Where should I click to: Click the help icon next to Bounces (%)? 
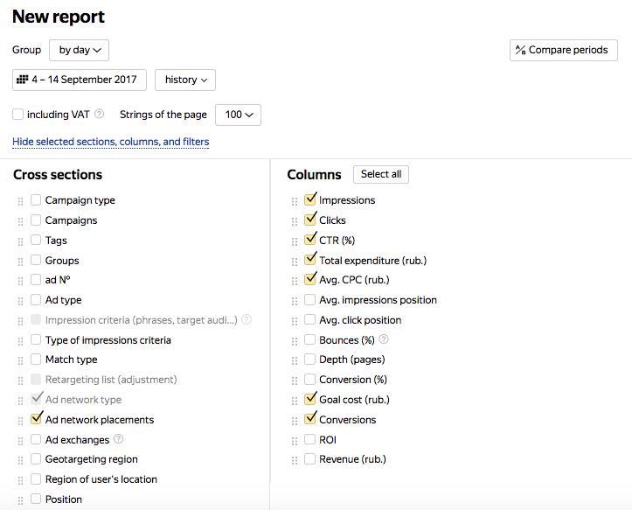384,339
